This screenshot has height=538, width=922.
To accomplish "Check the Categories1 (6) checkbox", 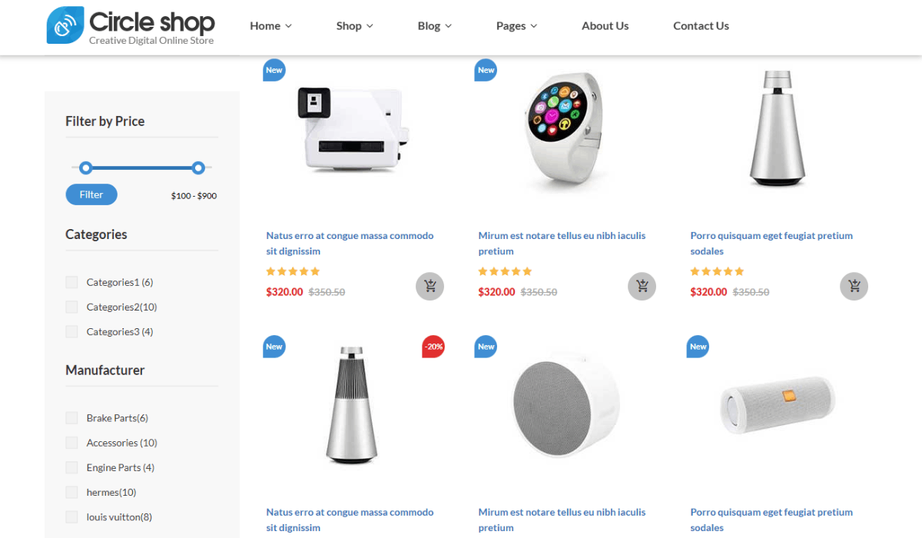I will pyautogui.click(x=71, y=282).
